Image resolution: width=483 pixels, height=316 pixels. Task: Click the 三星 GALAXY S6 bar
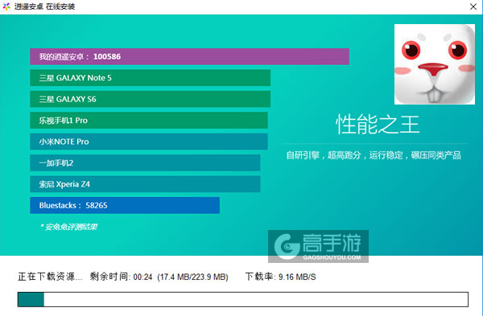click(150, 99)
